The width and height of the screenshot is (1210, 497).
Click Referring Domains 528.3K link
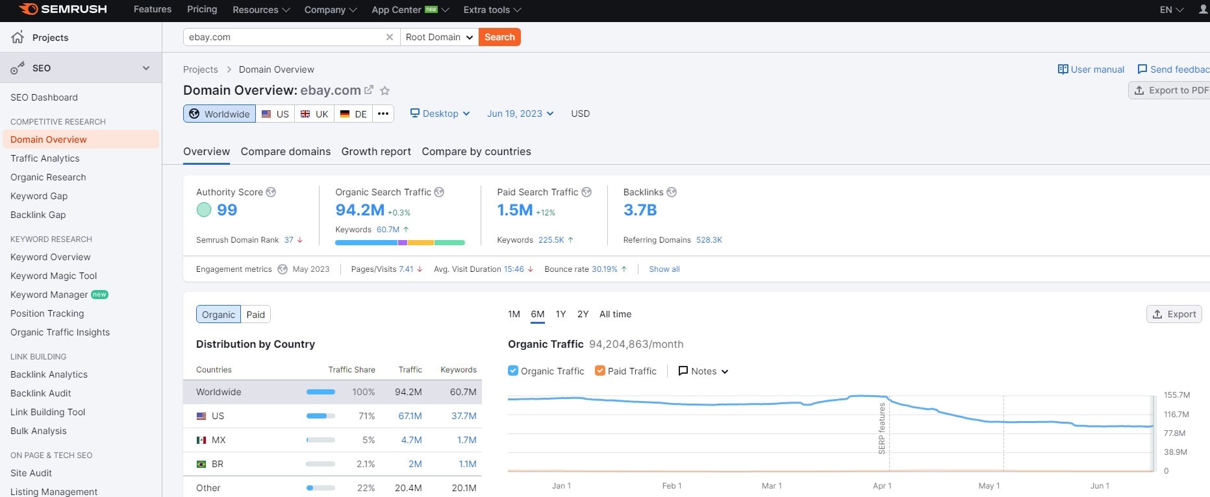coord(709,240)
